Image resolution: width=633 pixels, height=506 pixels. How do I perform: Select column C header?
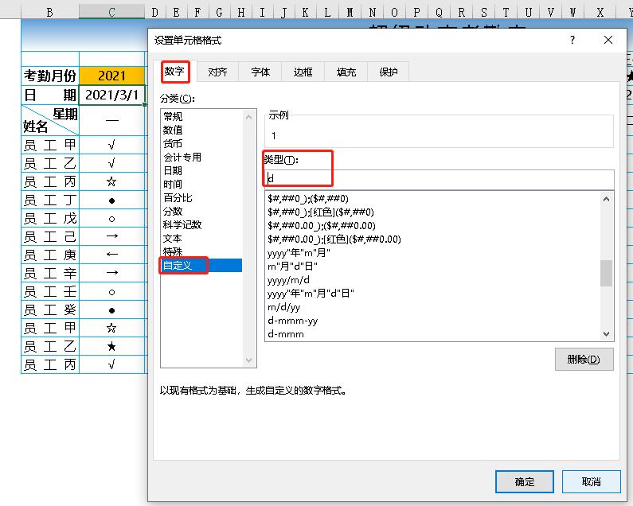point(111,12)
